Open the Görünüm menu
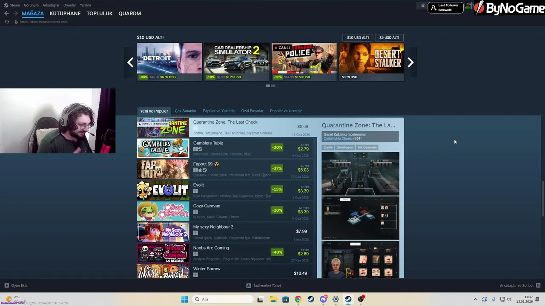The height and width of the screenshot is (306, 545). (x=31, y=5)
